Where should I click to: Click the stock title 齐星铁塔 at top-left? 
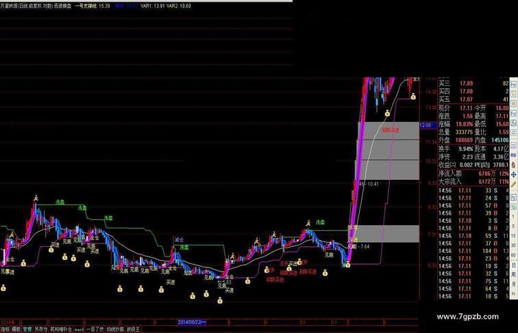click(x=10, y=6)
